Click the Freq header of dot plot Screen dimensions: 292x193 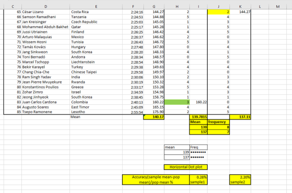(x=198, y=147)
